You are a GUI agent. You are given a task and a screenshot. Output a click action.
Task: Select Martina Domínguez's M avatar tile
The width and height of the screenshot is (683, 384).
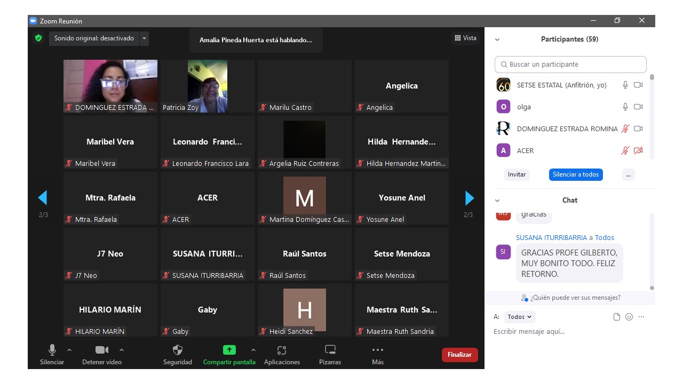click(305, 198)
